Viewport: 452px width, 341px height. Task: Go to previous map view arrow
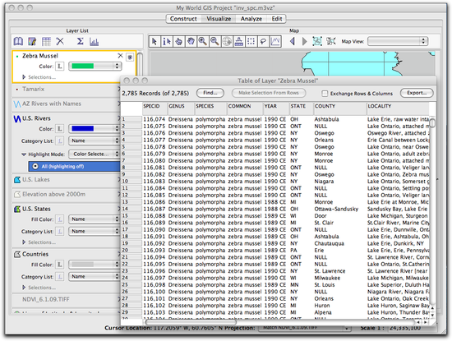(293, 42)
